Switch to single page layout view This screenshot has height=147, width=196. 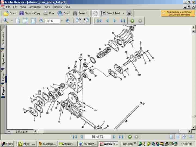click(x=171, y=137)
